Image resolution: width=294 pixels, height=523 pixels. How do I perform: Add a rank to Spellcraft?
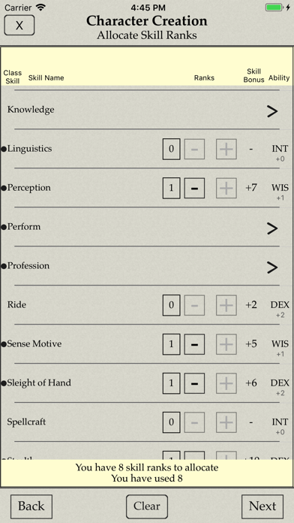click(226, 422)
